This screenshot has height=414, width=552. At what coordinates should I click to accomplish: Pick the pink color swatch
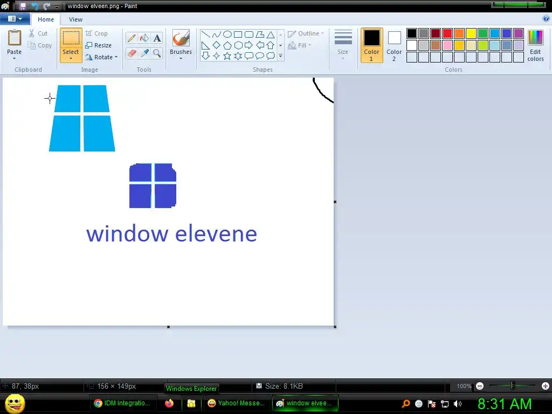click(447, 45)
